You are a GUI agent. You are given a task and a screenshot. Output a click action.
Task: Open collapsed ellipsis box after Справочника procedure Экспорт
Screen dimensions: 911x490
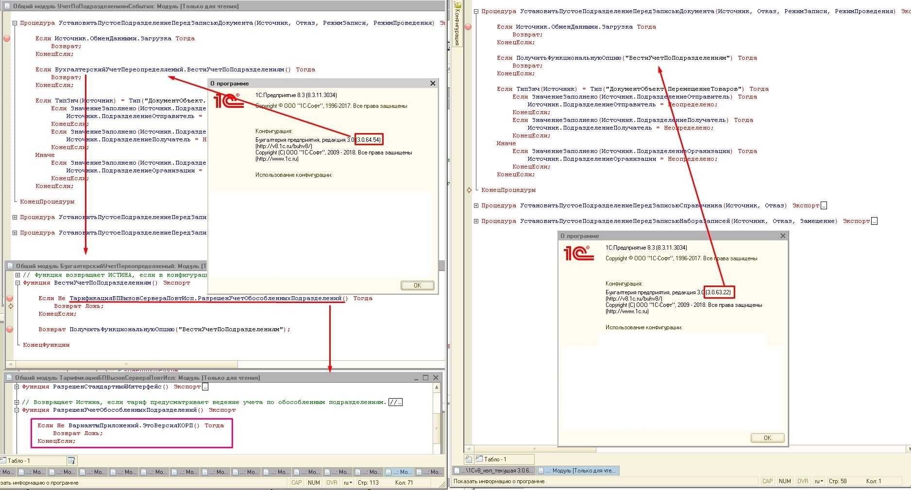tap(824, 205)
